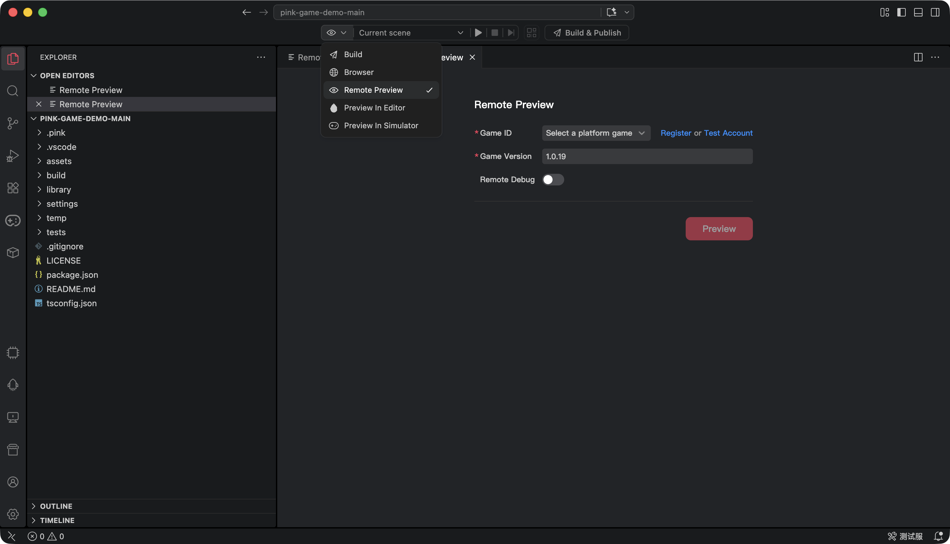Click the red Preview button

pos(719,229)
